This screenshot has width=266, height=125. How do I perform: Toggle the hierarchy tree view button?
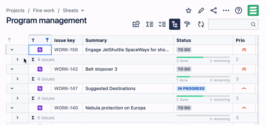point(175,24)
